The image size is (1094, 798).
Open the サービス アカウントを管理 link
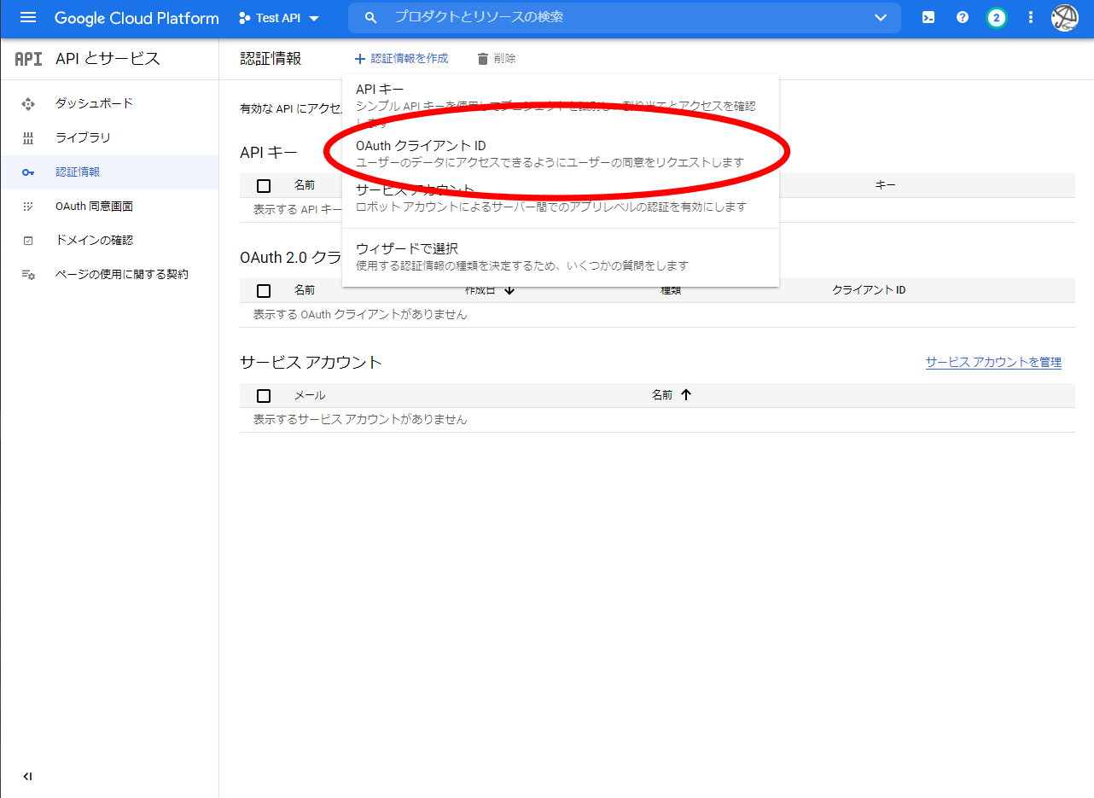click(993, 362)
